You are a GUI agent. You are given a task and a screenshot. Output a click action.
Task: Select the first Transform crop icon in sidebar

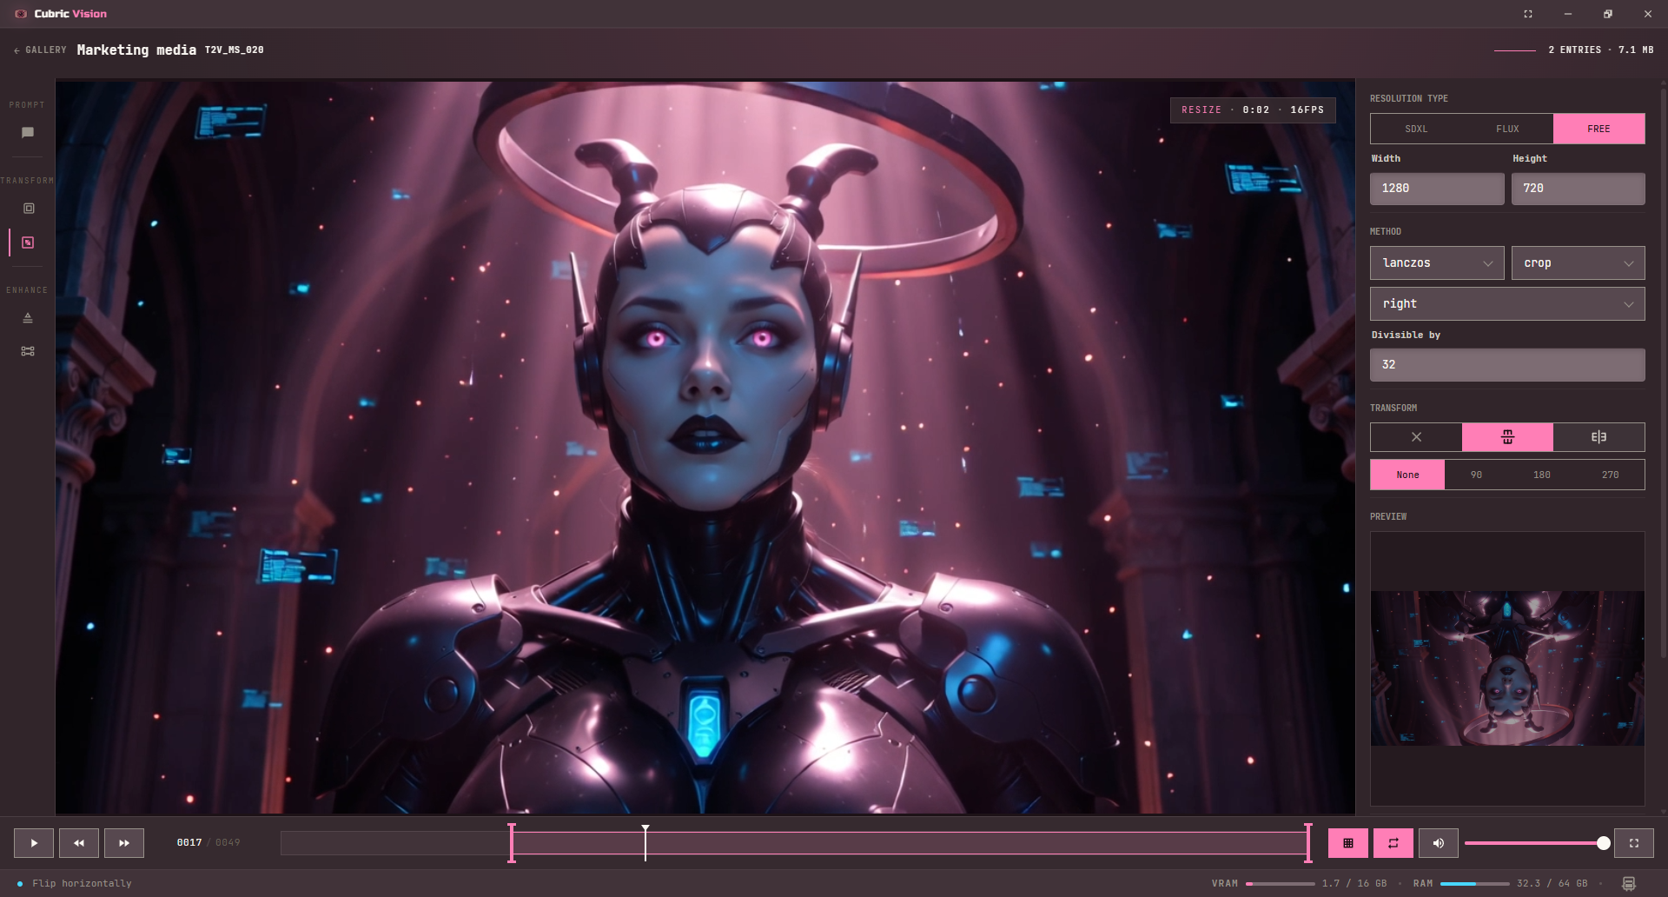pyautogui.click(x=28, y=209)
